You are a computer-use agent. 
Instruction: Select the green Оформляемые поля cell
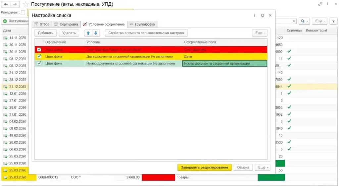(x=224, y=63)
